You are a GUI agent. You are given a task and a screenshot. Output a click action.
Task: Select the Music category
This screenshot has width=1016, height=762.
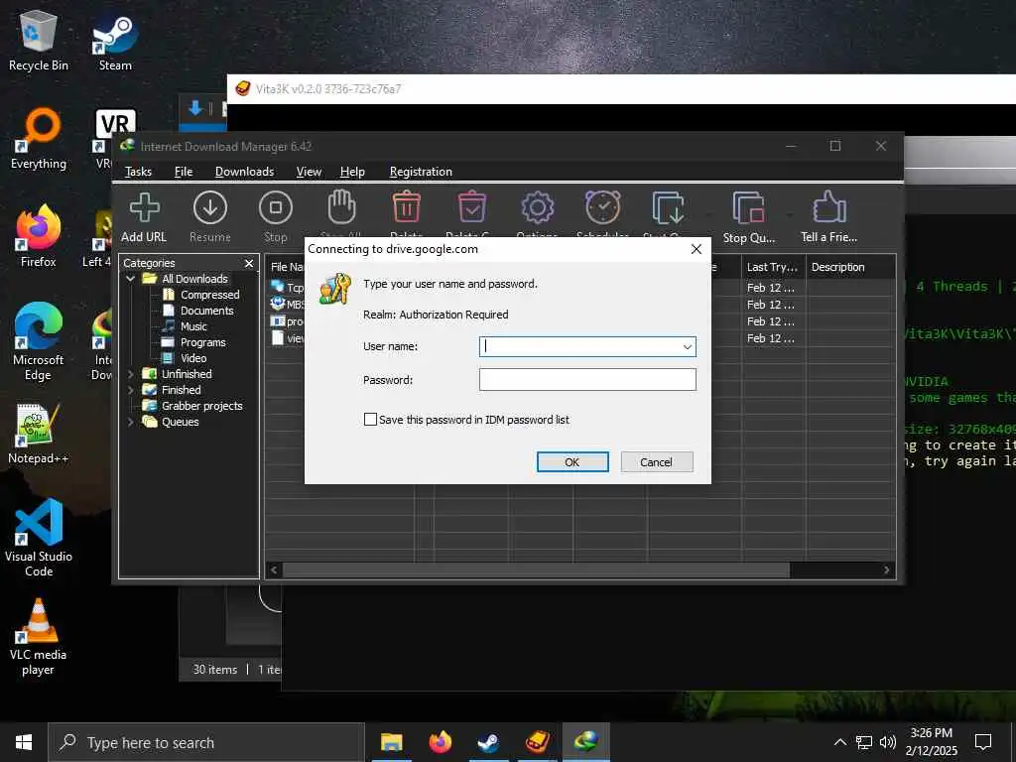193,326
